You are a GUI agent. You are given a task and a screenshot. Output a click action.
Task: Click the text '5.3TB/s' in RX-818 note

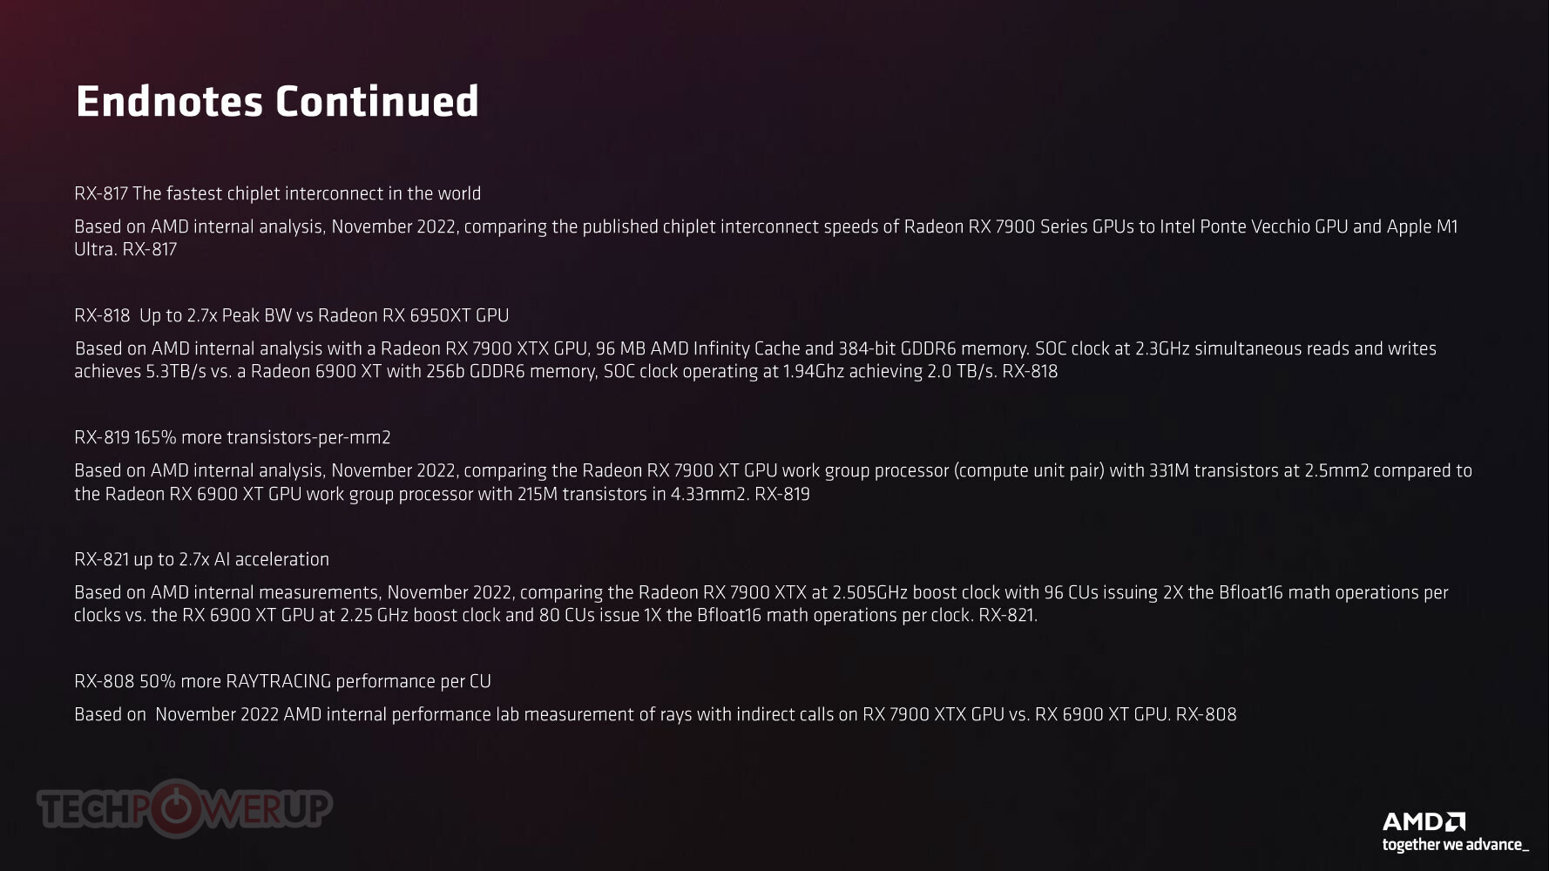[176, 371]
